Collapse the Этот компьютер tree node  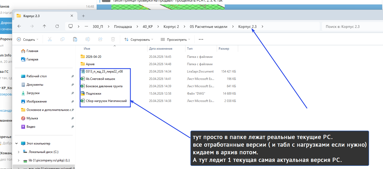click(16, 144)
